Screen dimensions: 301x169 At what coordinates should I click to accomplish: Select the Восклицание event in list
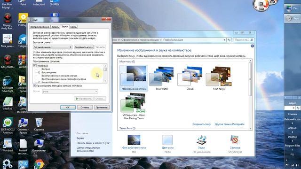pyautogui.click(x=49, y=72)
